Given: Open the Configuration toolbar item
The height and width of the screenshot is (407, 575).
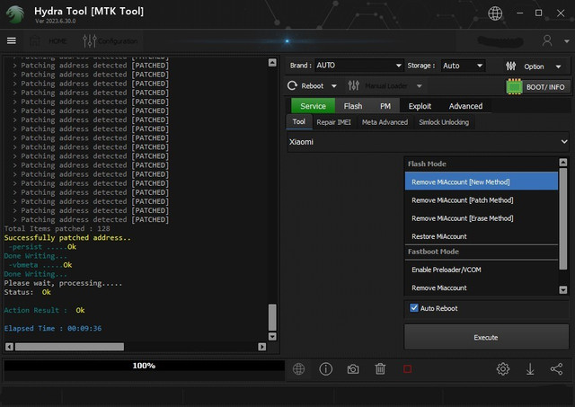Looking at the screenshot, I should [x=111, y=40].
